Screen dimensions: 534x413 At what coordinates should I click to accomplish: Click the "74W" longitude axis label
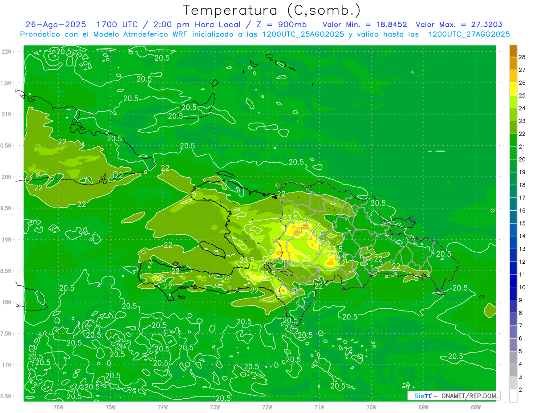pyautogui.click(x=163, y=407)
